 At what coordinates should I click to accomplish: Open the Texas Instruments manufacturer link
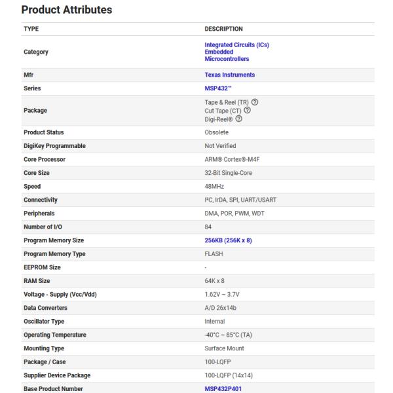point(229,75)
